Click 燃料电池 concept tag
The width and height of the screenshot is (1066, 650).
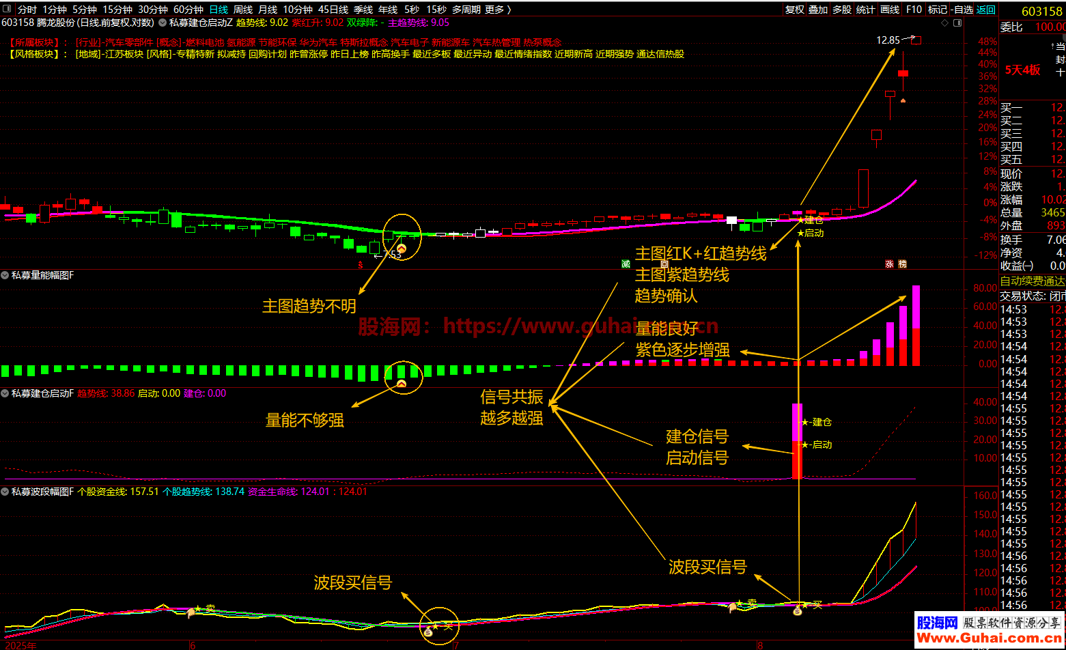[204, 42]
